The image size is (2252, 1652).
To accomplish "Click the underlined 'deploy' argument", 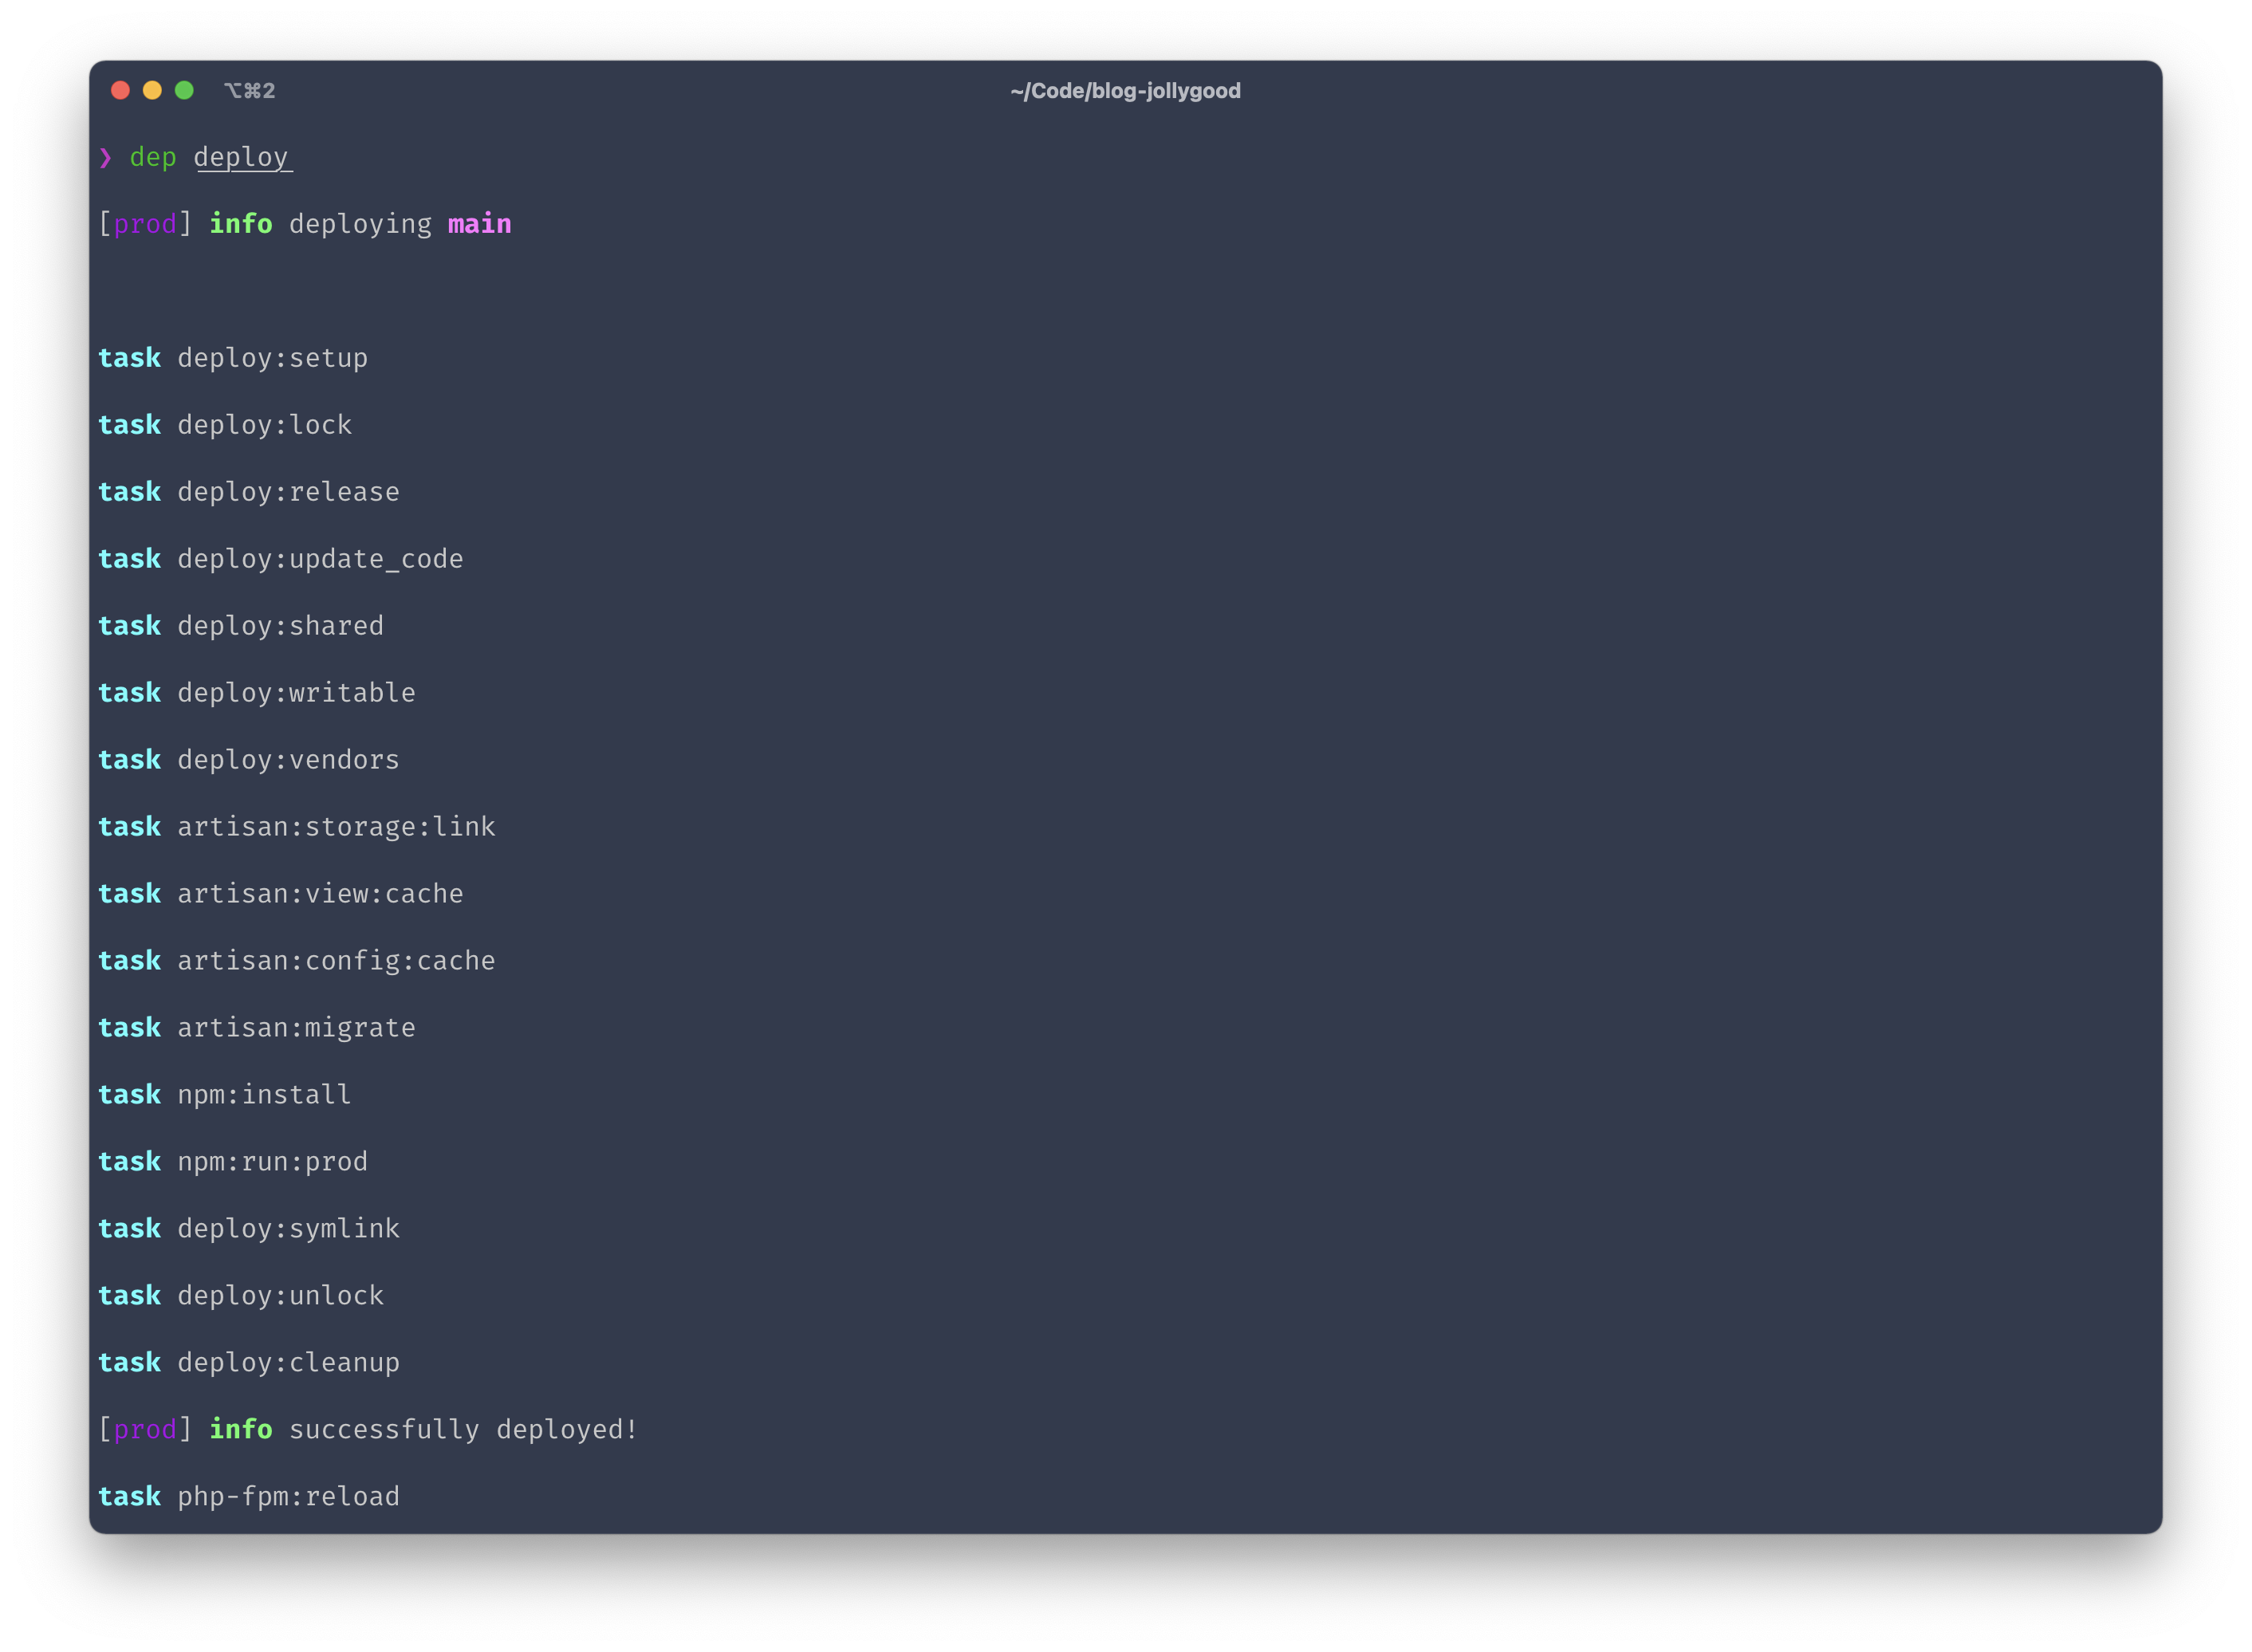I will coord(241,158).
